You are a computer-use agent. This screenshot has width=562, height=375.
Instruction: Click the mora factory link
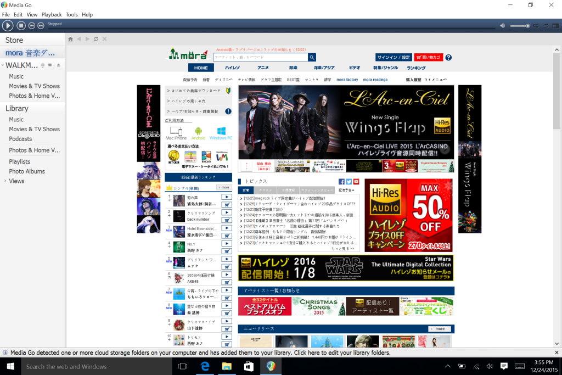tap(347, 80)
